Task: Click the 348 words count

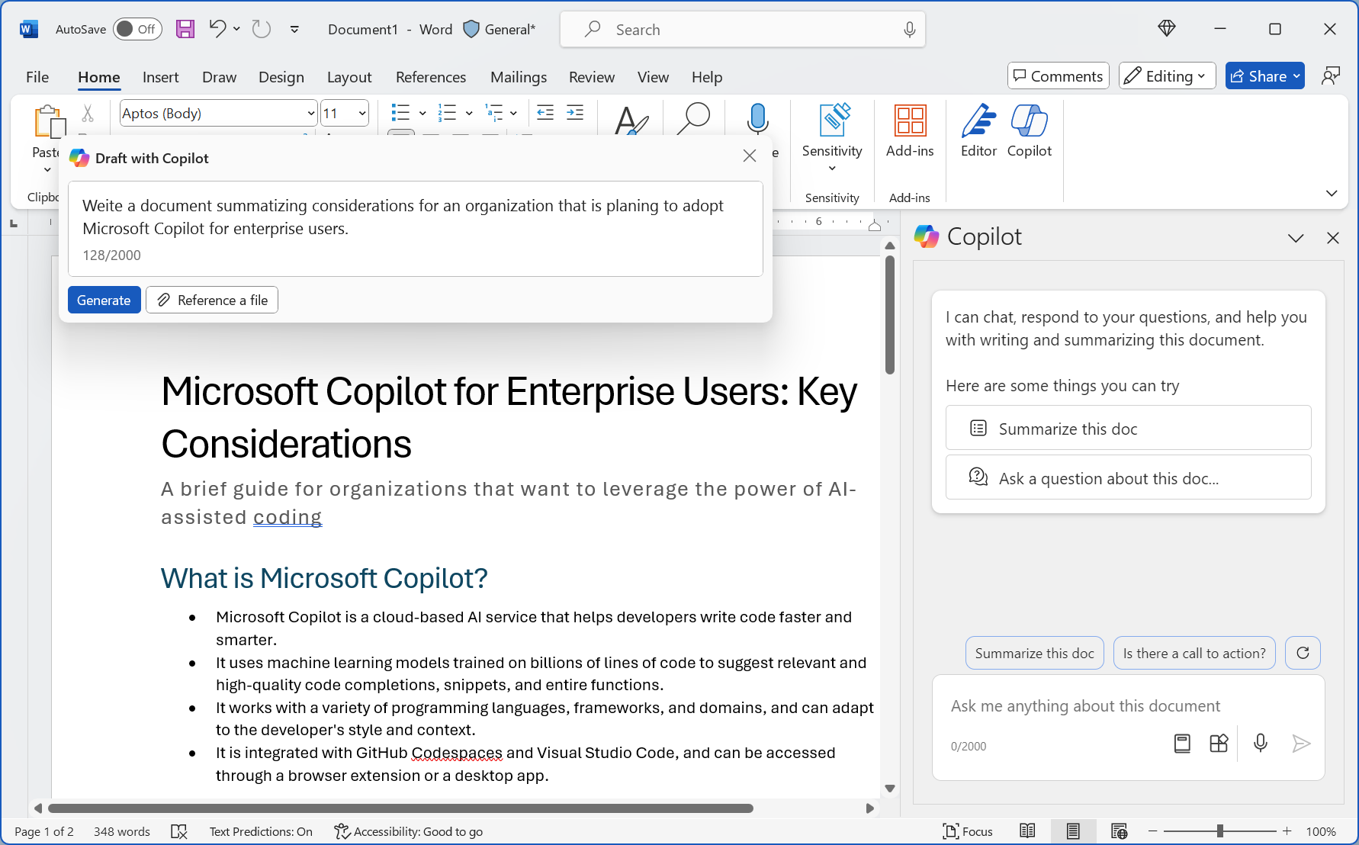Action: (122, 831)
